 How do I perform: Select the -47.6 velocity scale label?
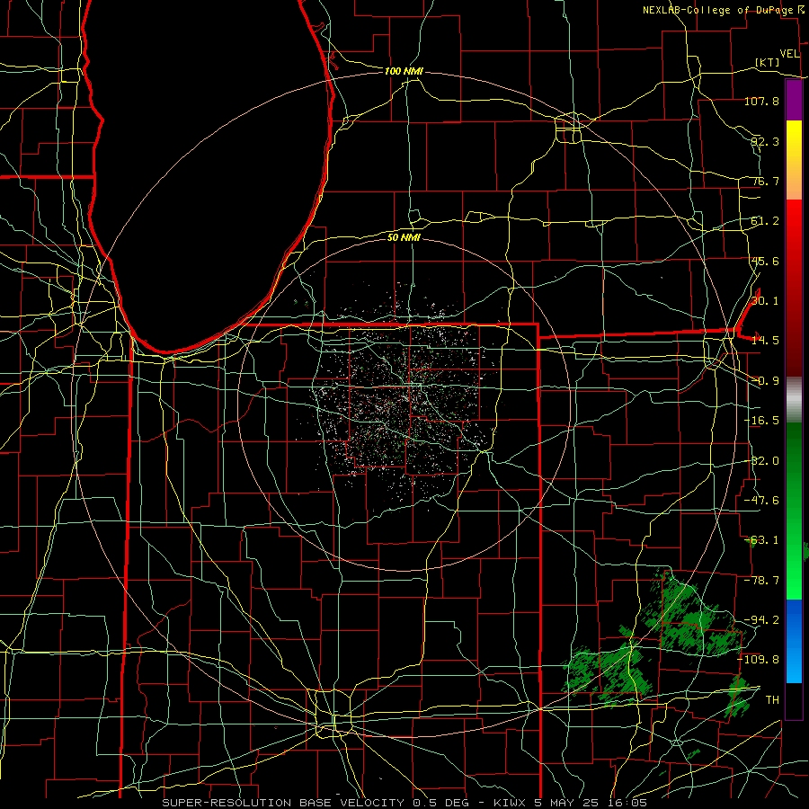[x=761, y=501]
